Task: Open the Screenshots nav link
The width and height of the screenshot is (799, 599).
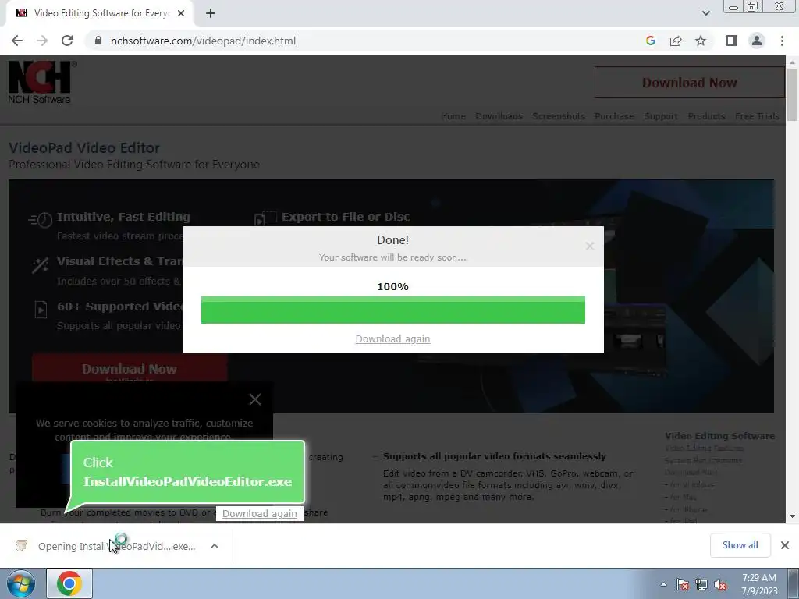Action: 559,116
